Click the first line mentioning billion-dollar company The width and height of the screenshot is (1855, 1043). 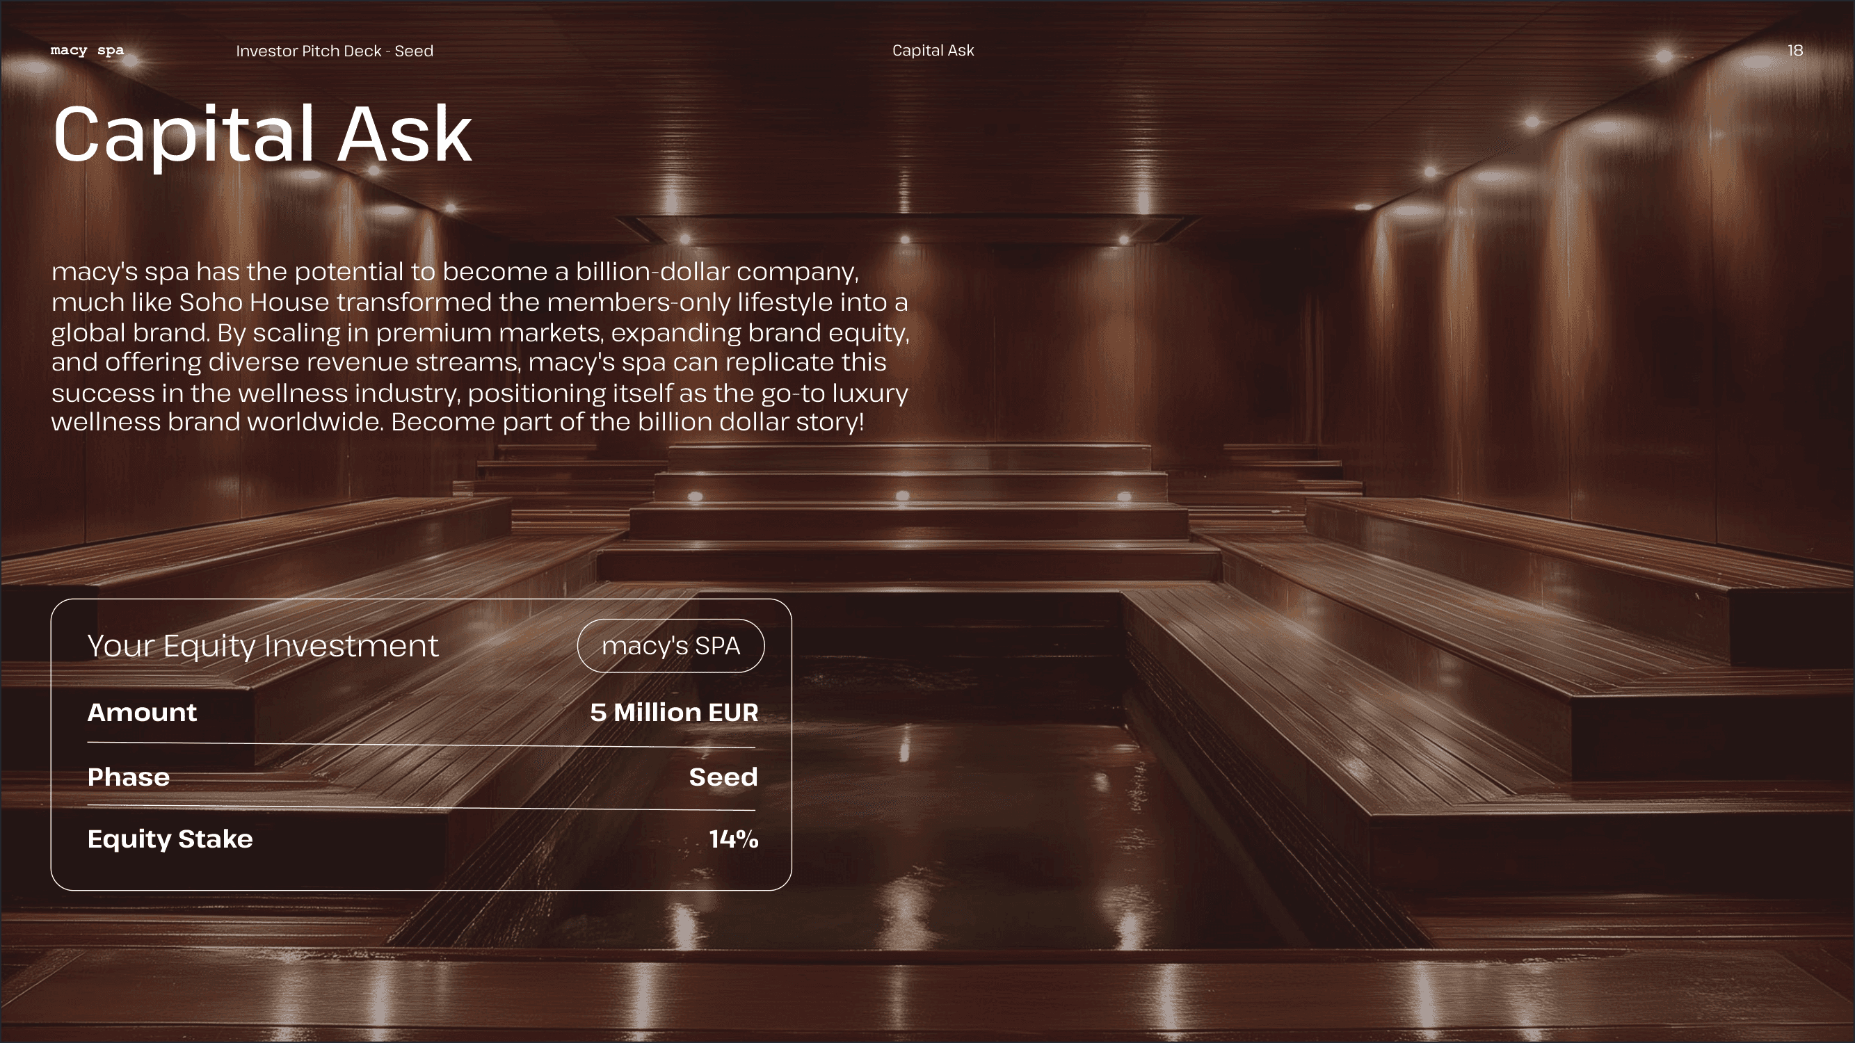(x=454, y=272)
